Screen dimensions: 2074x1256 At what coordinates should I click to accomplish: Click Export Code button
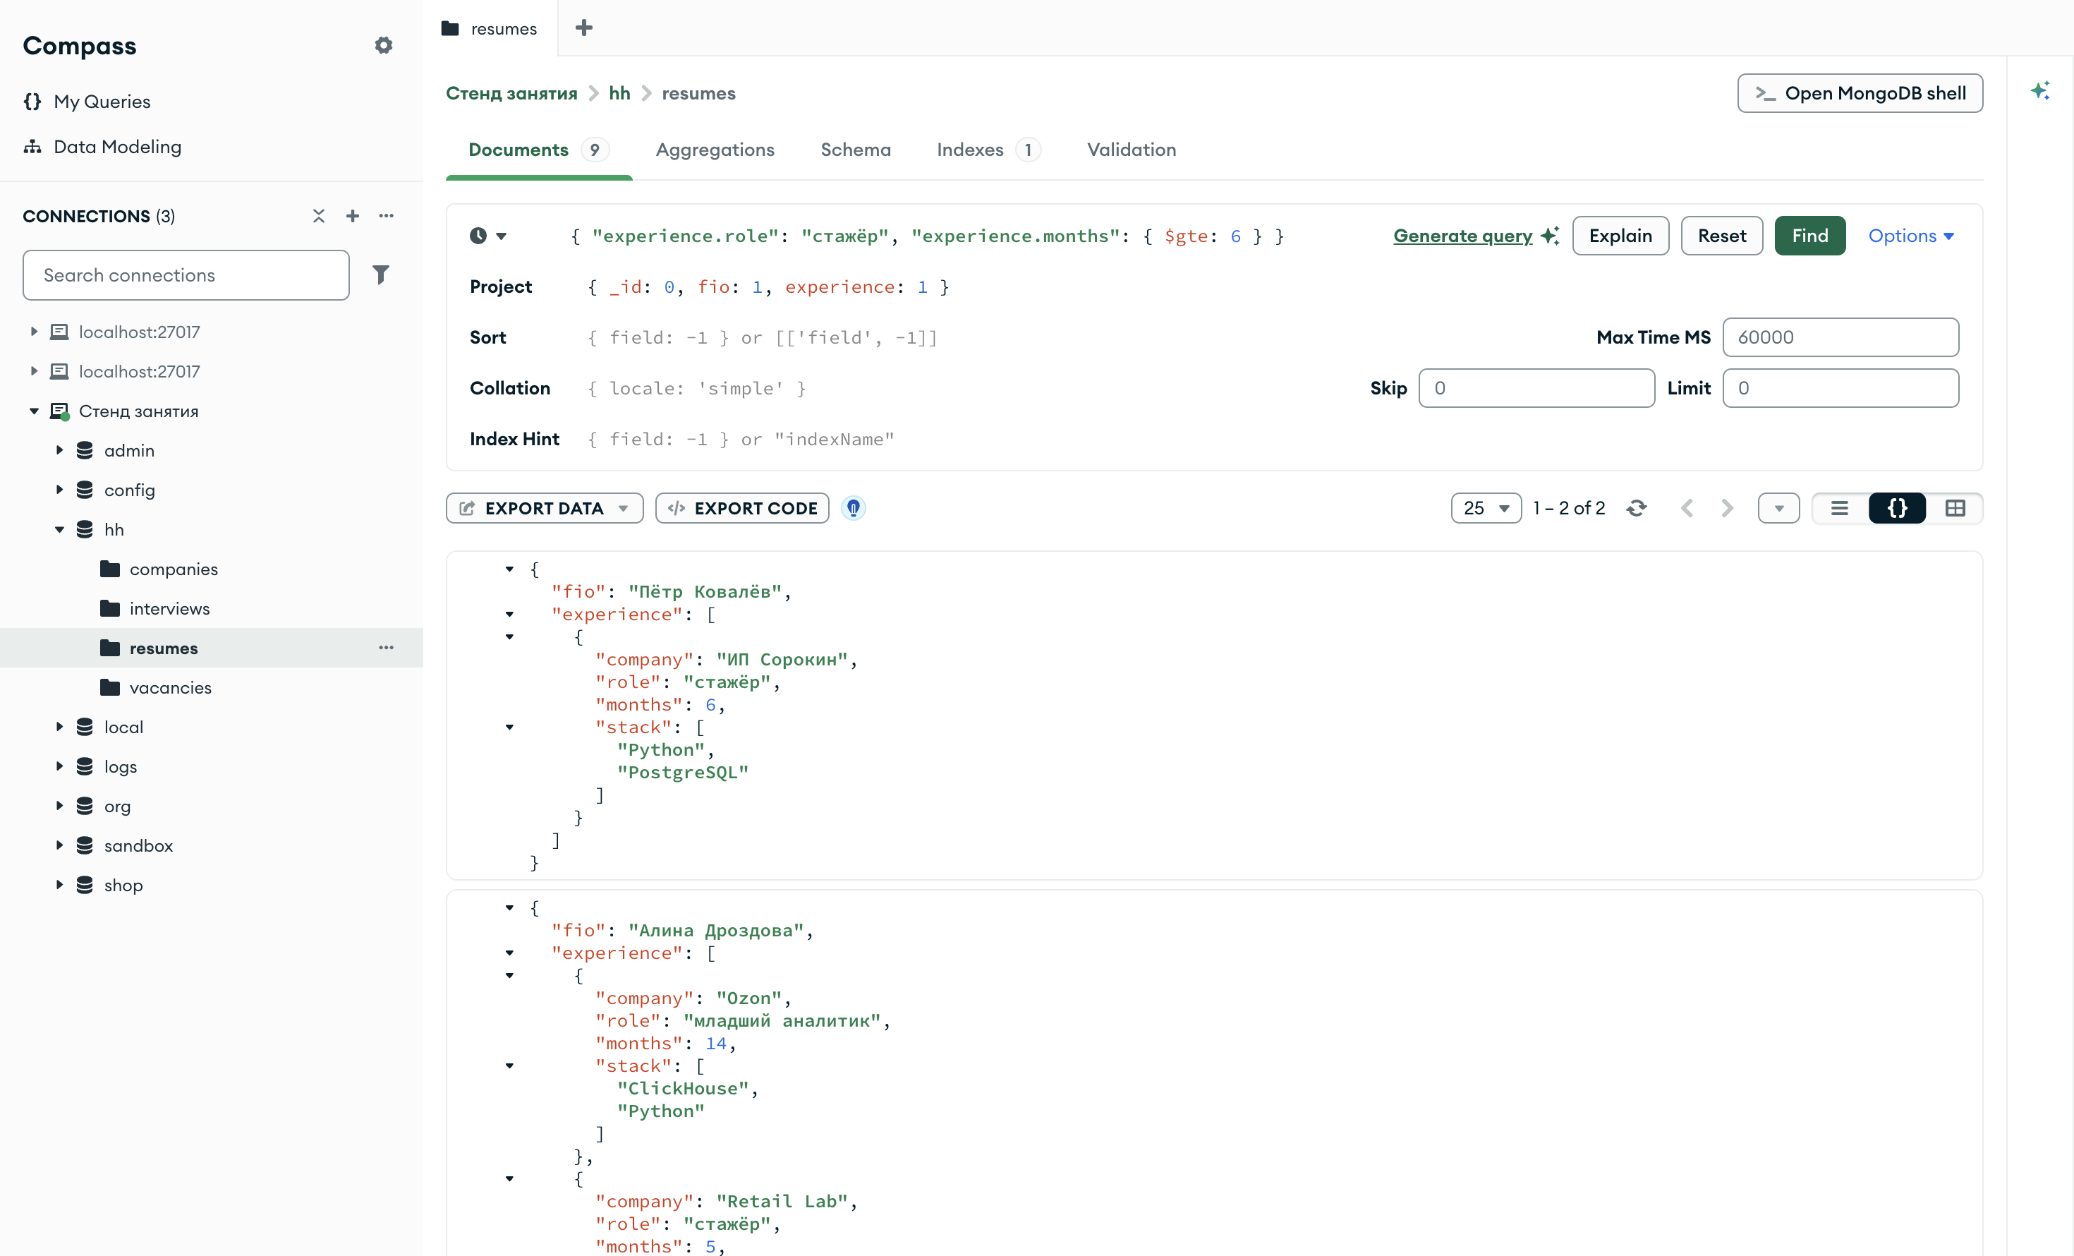click(x=742, y=507)
